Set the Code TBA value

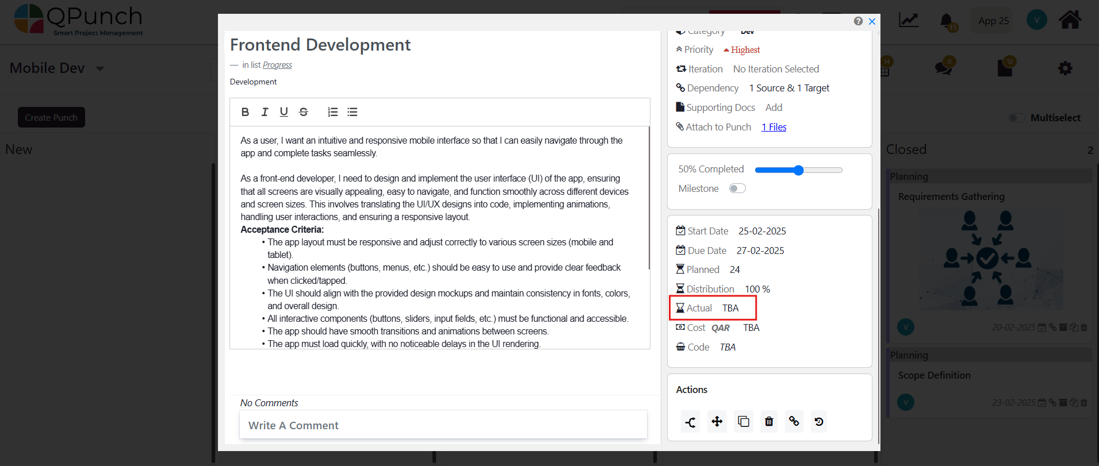(727, 347)
